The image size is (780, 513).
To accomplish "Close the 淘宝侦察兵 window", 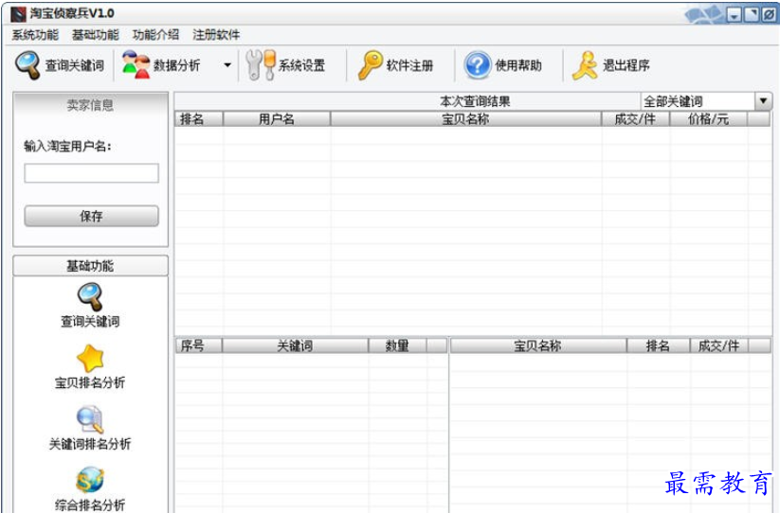I will (769, 15).
